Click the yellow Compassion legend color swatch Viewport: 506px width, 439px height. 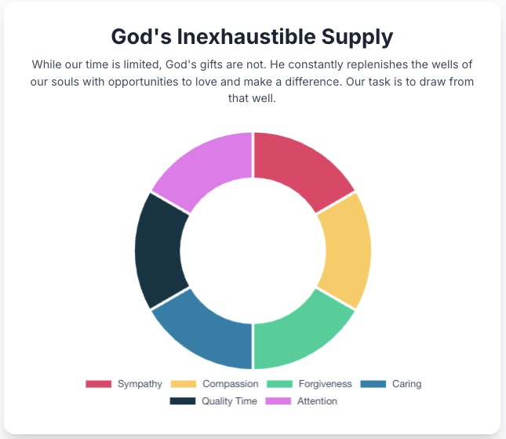pos(184,384)
